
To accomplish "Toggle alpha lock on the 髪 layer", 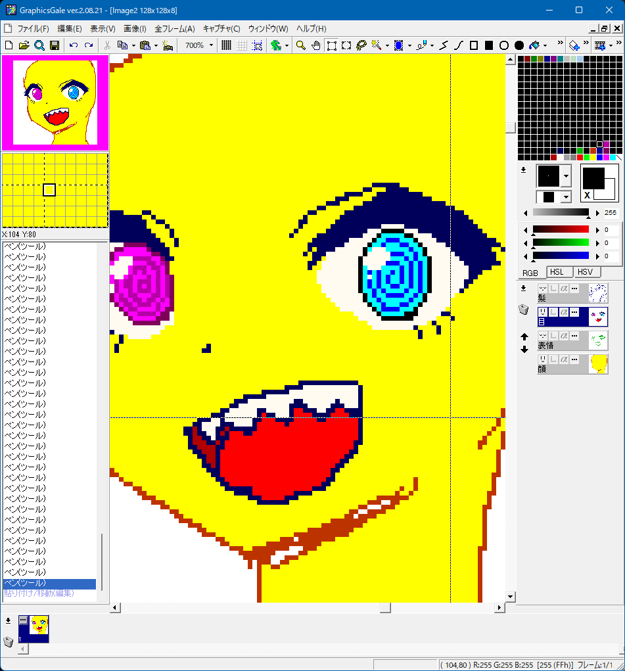I will pos(565,289).
